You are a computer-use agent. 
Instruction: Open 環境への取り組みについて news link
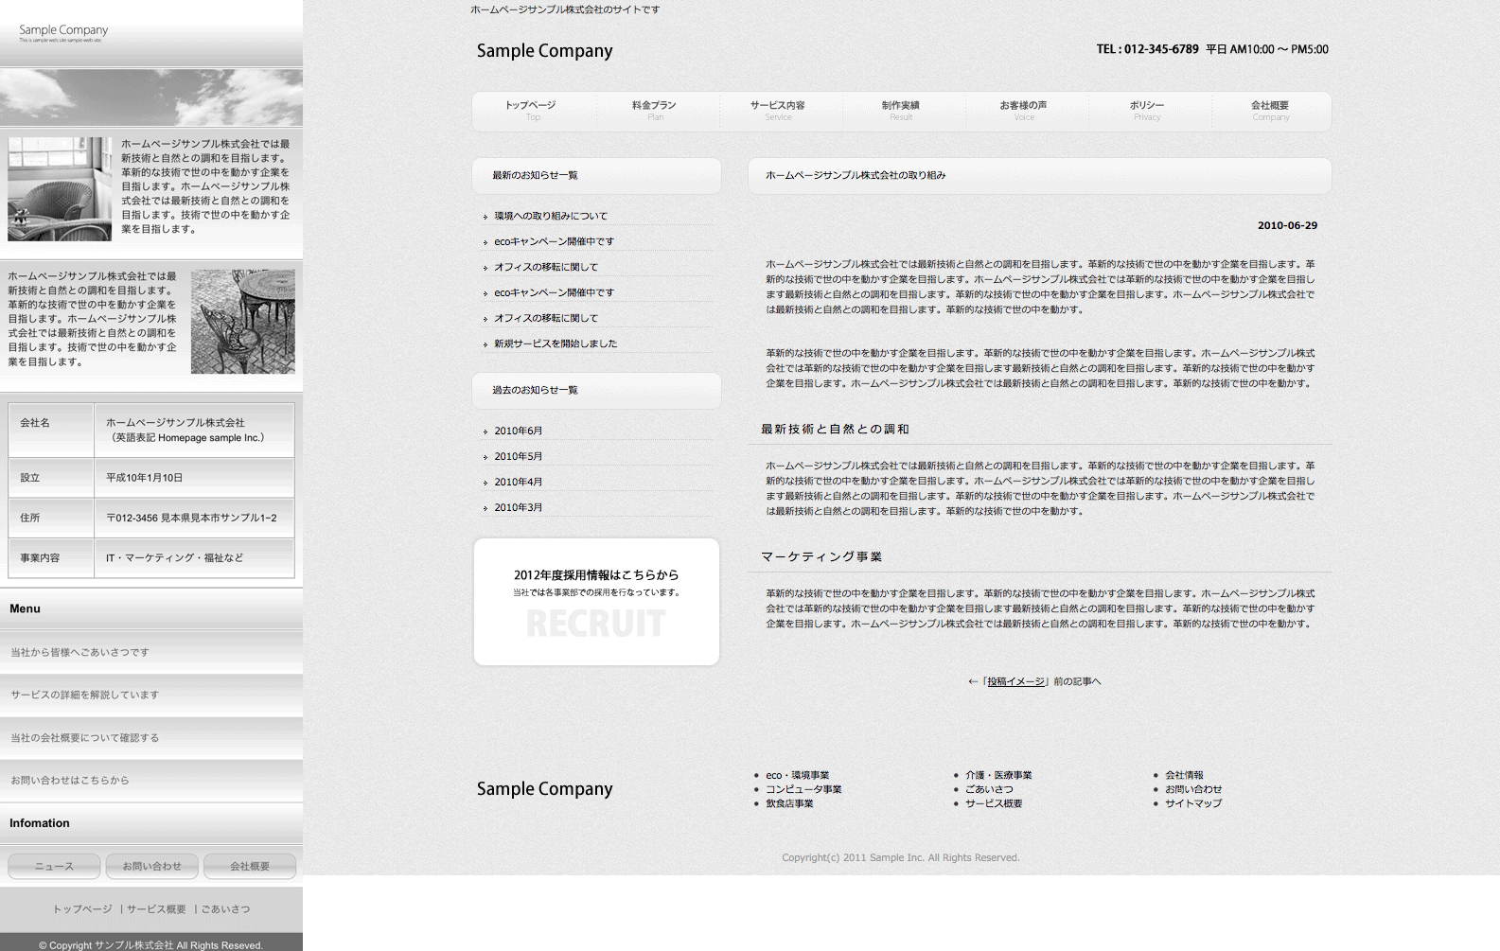(x=551, y=217)
